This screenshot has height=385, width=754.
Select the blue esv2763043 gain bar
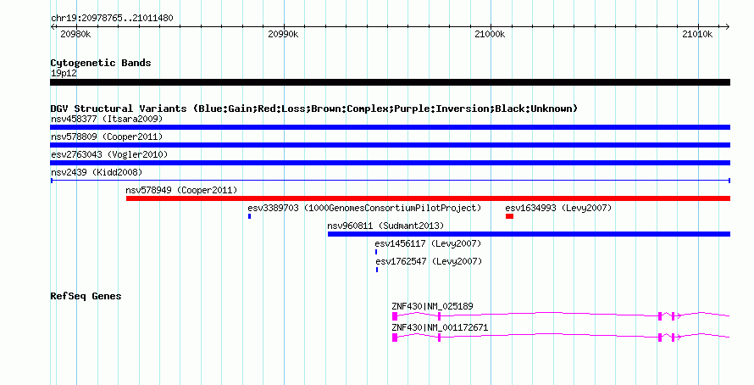(x=390, y=163)
